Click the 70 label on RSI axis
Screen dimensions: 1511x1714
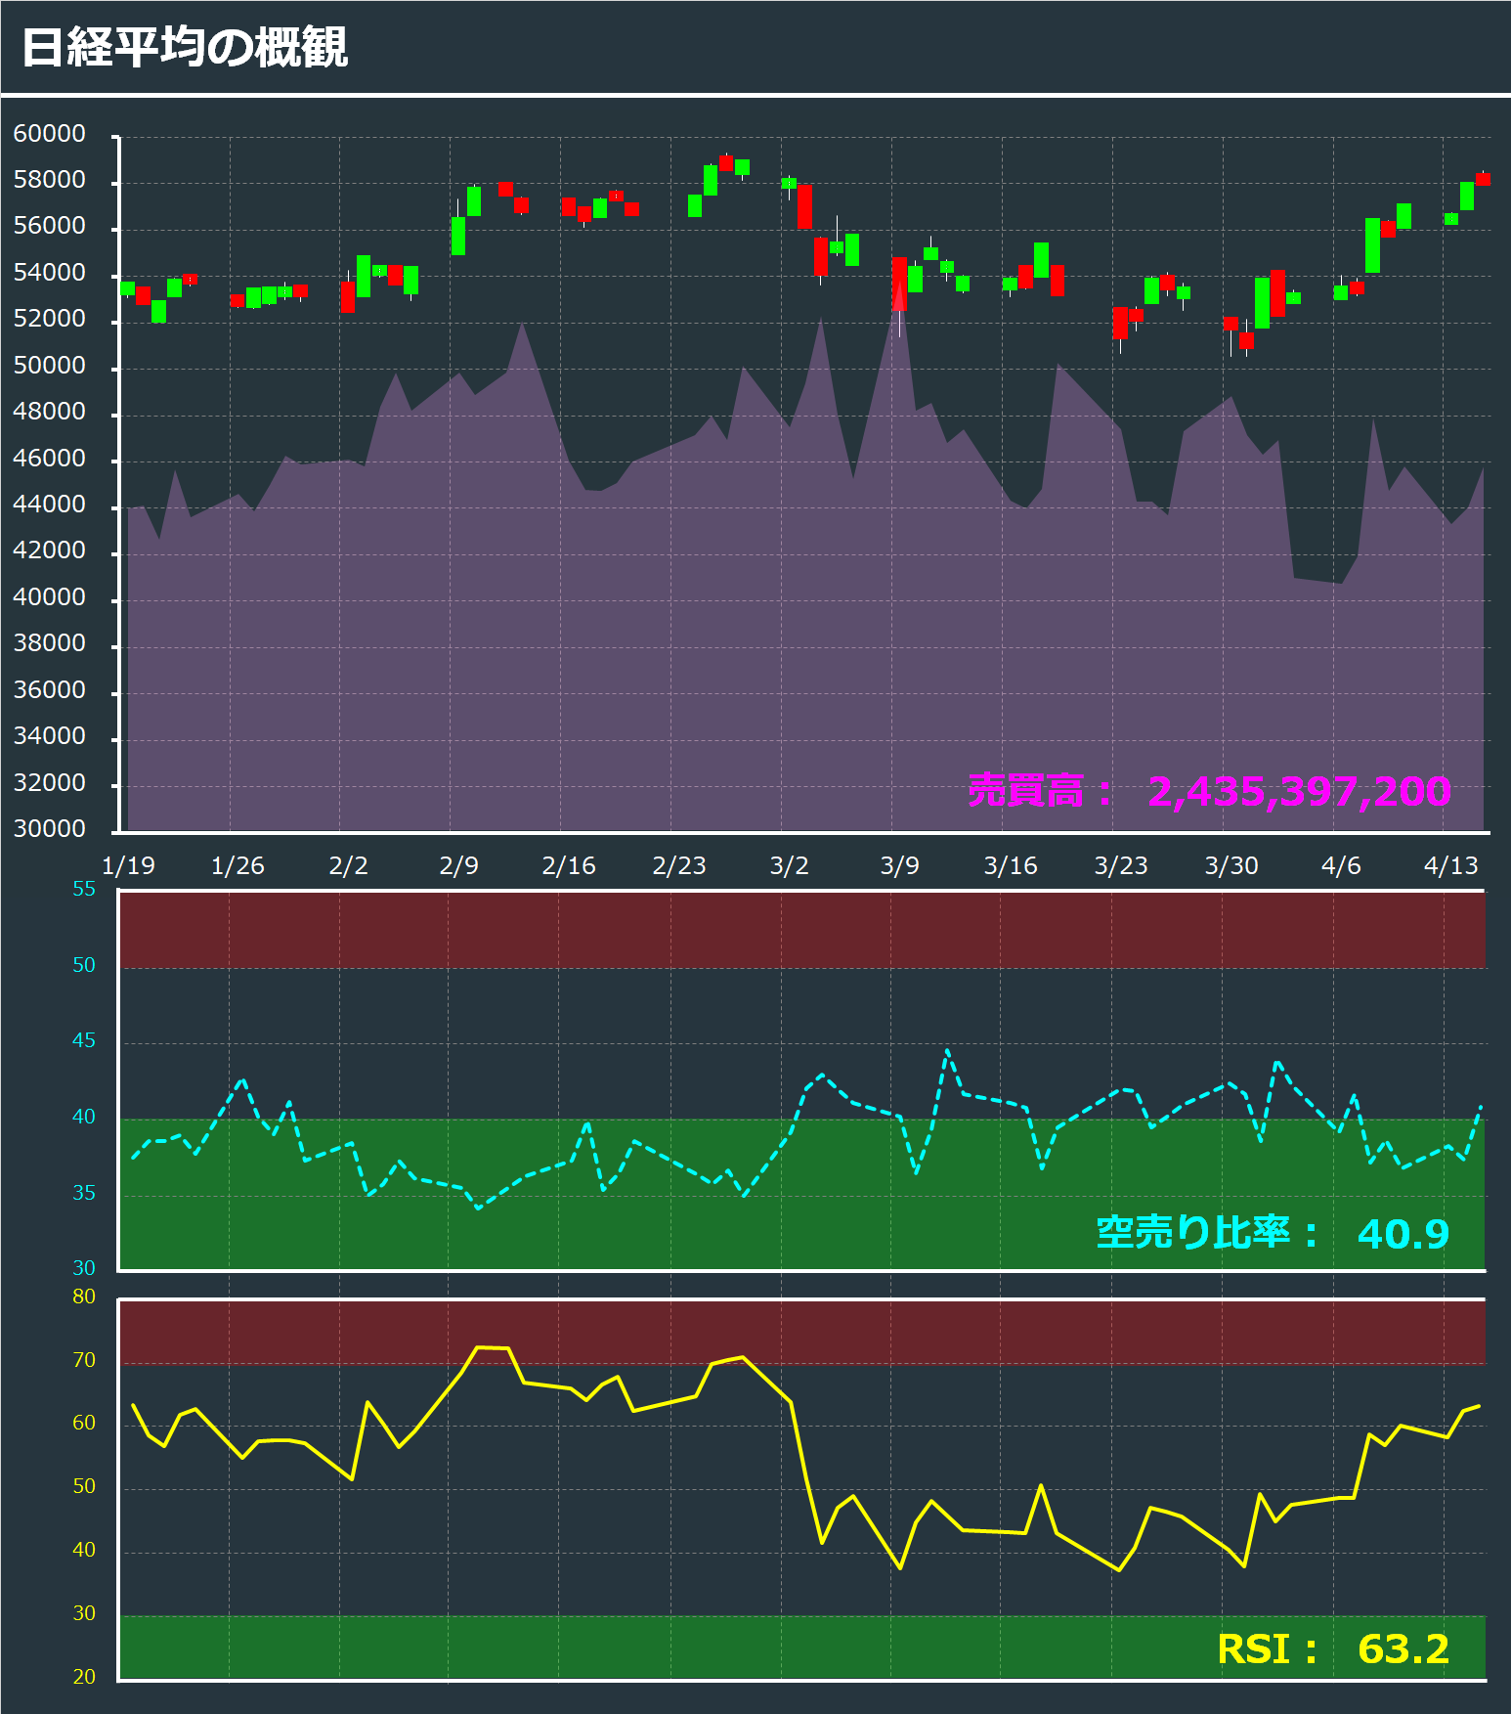coord(84,1360)
